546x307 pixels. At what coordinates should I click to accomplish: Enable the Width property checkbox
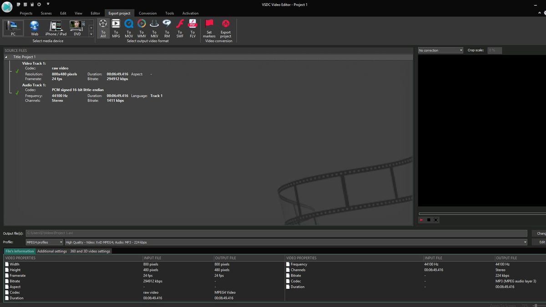(6, 264)
